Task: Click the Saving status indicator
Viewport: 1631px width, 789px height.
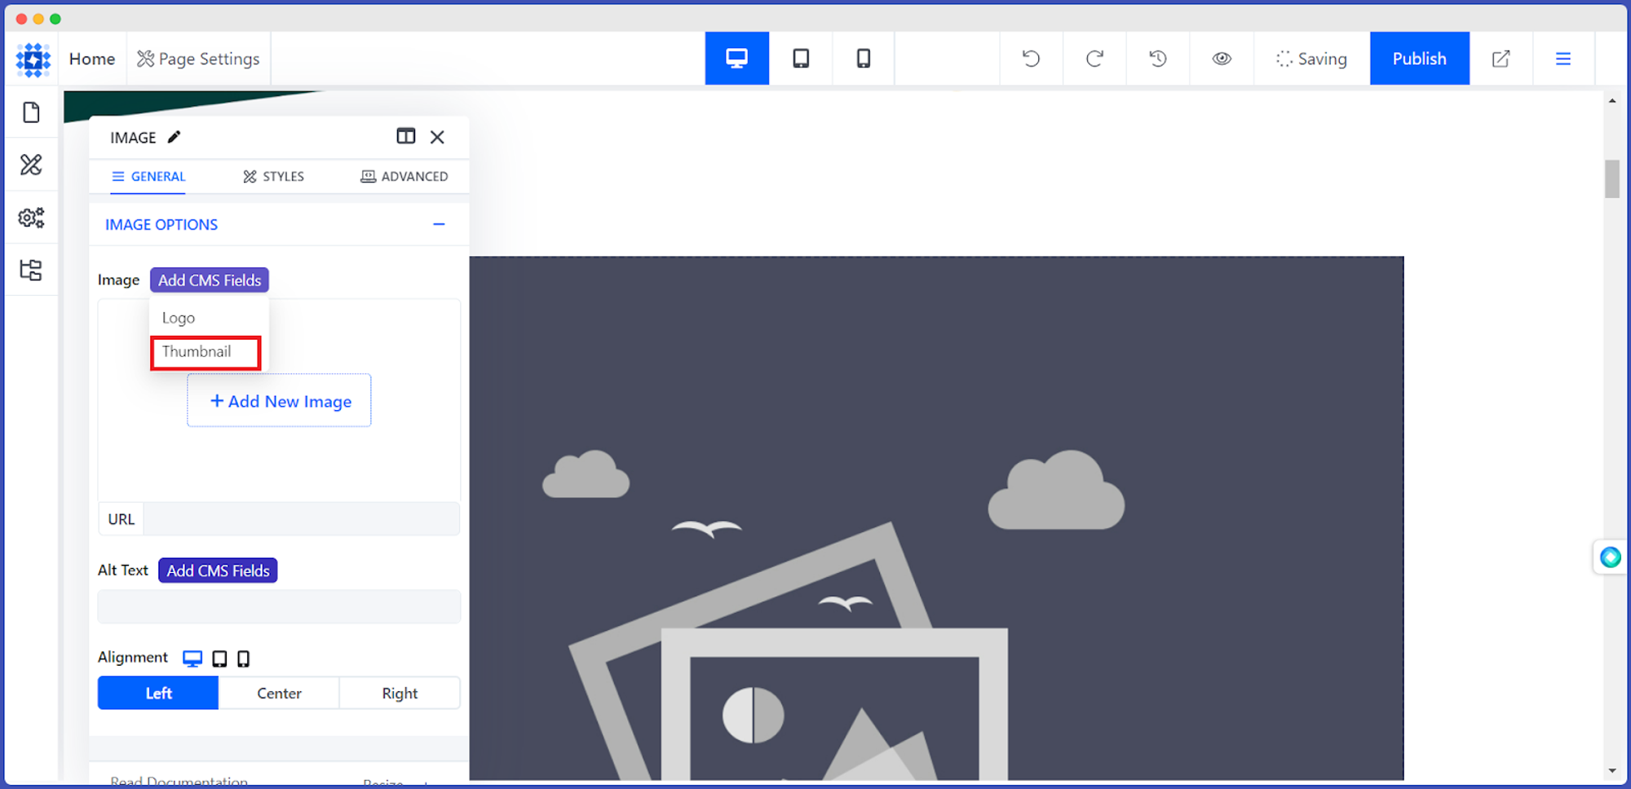Action: [1311, 59]
